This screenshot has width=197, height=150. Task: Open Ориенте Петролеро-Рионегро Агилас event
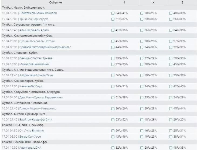click(x=45, y=47)
